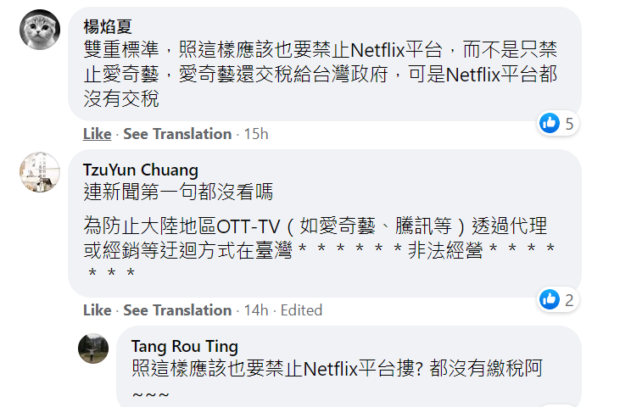Open TzuYun Chuang's profile picture
631x407 pixels.
tap(40, 173)
